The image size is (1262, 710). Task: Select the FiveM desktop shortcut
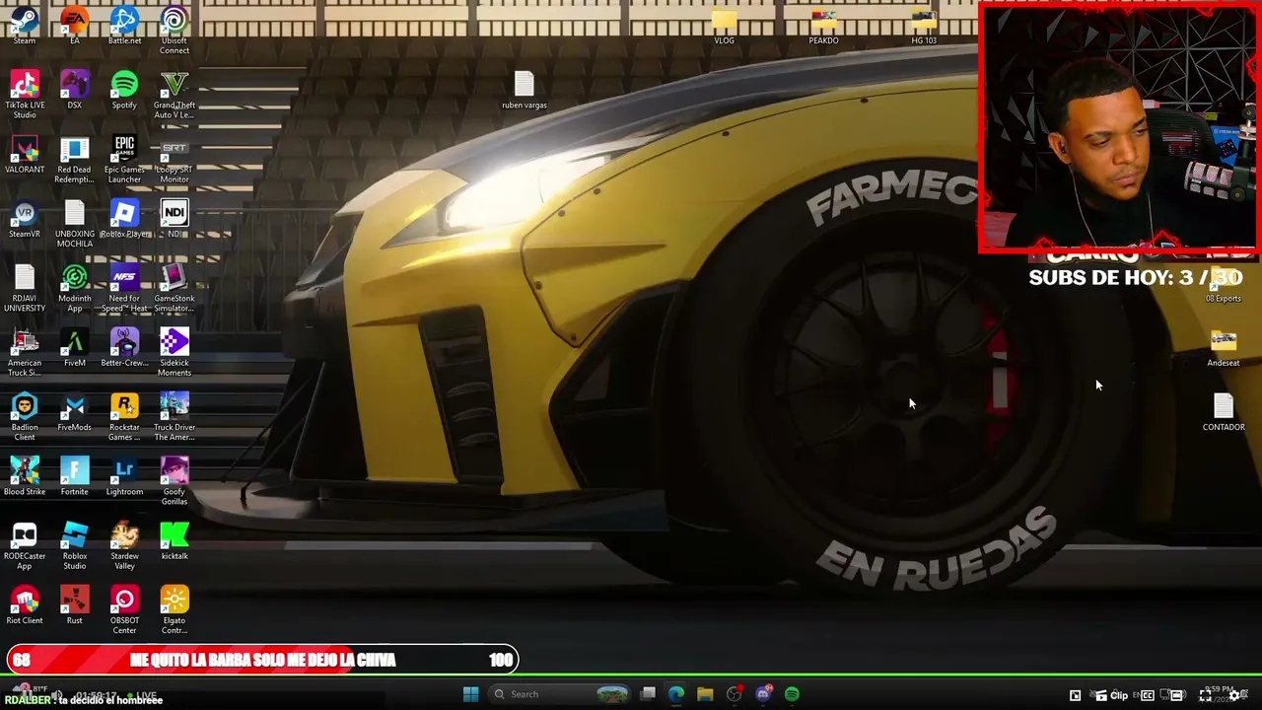coord(75,348)
